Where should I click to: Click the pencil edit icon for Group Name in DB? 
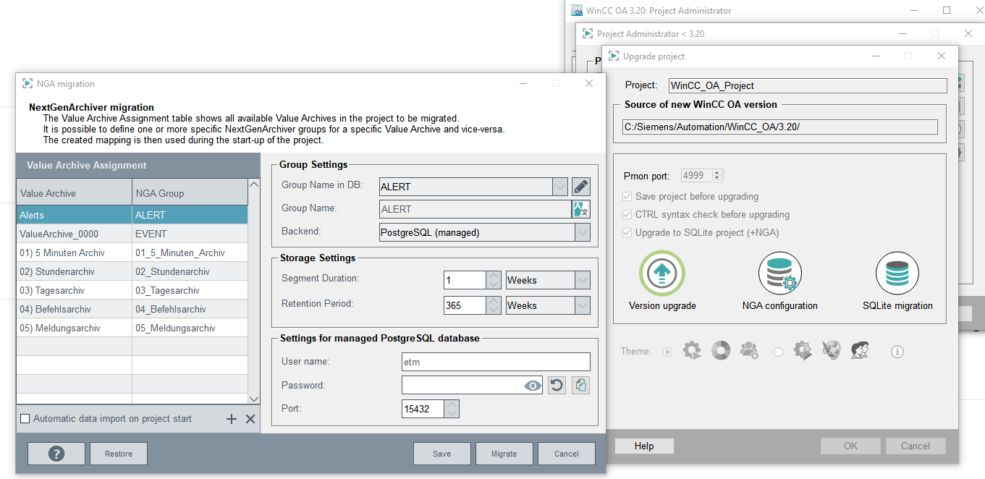(580, 187)
